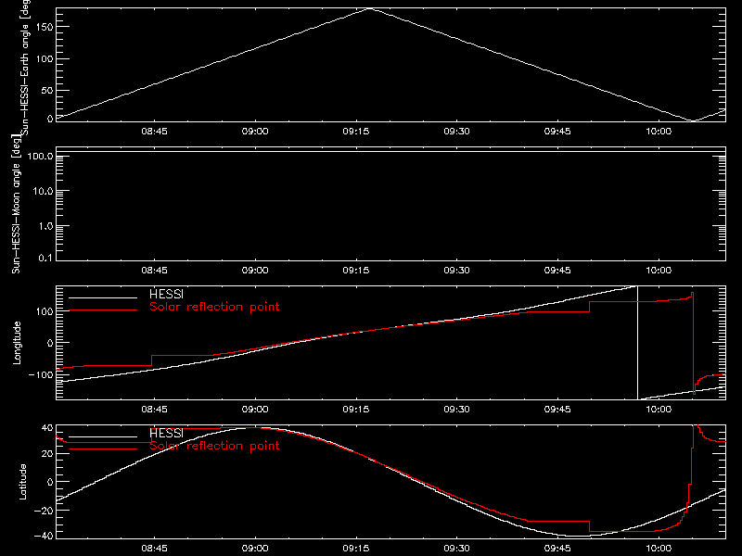Click the Sun-HESSI-Earth angle axis title
The image size is (742, 556).
[25, 68]
